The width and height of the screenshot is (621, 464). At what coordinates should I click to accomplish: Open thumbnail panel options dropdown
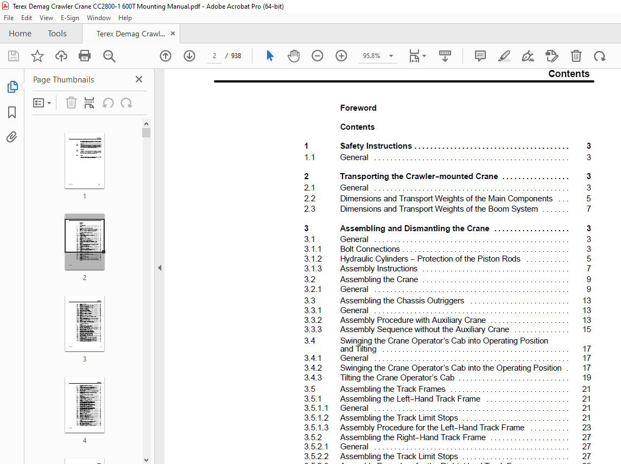point(42,103)
